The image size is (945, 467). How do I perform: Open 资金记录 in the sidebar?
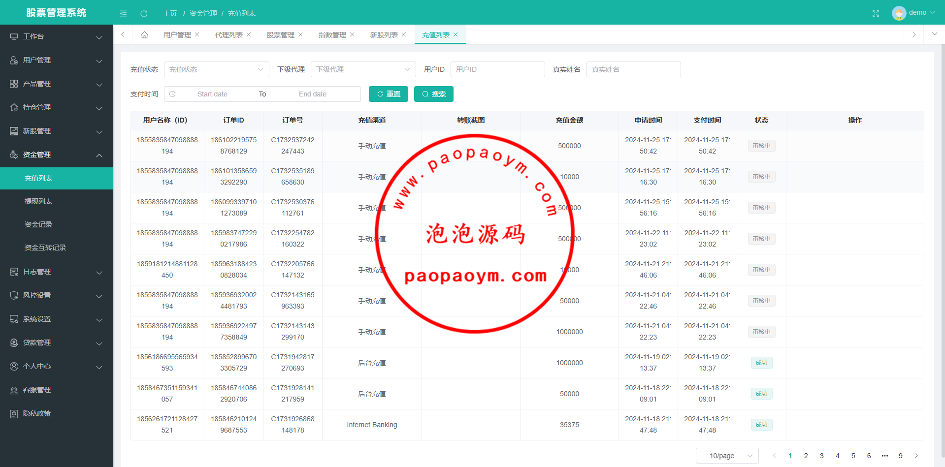pyautogui.click(x=57, y=224)
